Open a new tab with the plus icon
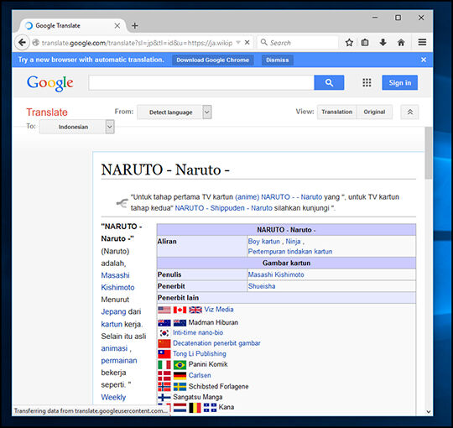453x428 pixels. pyautogui.click(x=134, y=26)
